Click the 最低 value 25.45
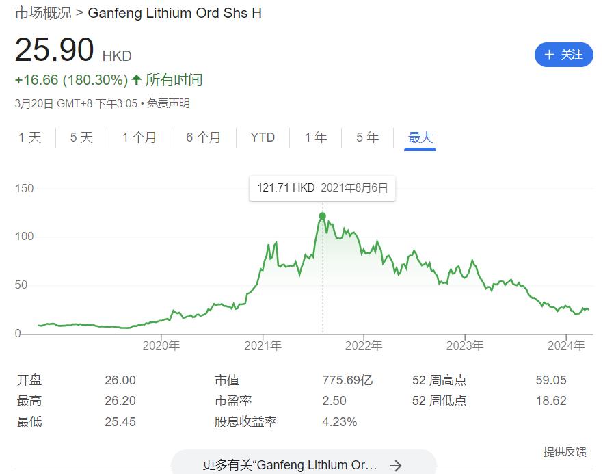The width and height of the screenshot is (616, 474). pos(120,422)
